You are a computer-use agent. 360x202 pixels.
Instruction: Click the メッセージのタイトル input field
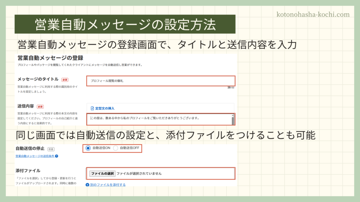point(160,81)
